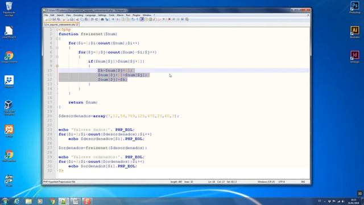Screen dimensions: 364x205
Task: Save the document with the Save icon
Action: (x=54, y=19)
